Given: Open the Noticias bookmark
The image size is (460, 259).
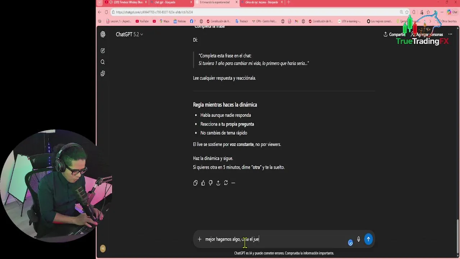Looking at the screenshot, I should (x=180, y=21).
